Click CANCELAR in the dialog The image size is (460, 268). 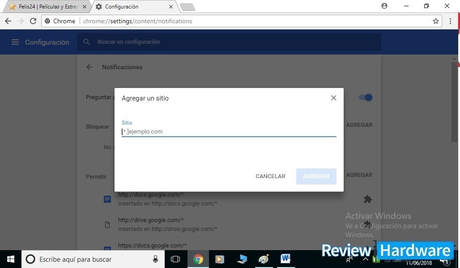click(x=270, y=176)
